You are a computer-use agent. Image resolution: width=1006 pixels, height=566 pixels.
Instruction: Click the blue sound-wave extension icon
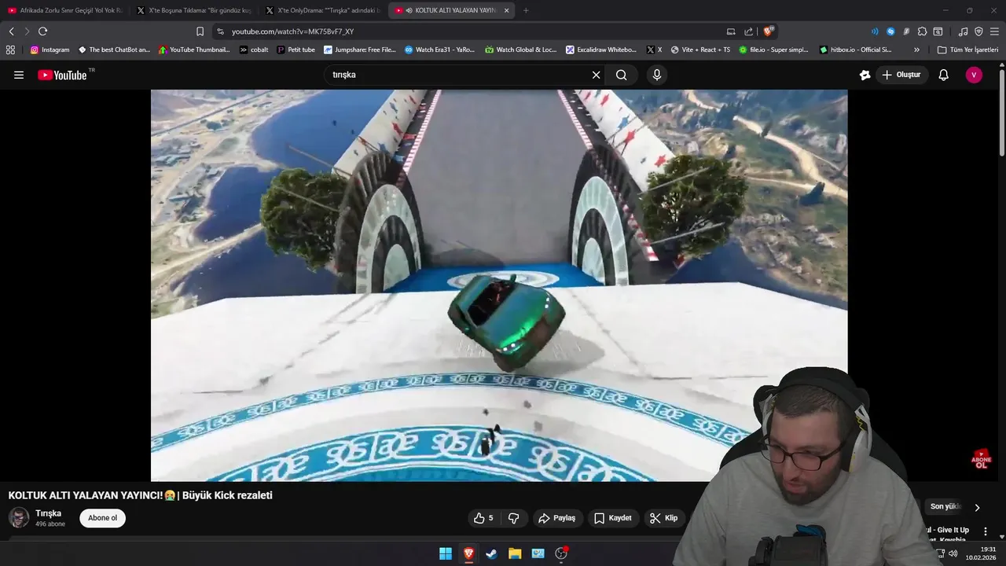[x=875, y=31]
